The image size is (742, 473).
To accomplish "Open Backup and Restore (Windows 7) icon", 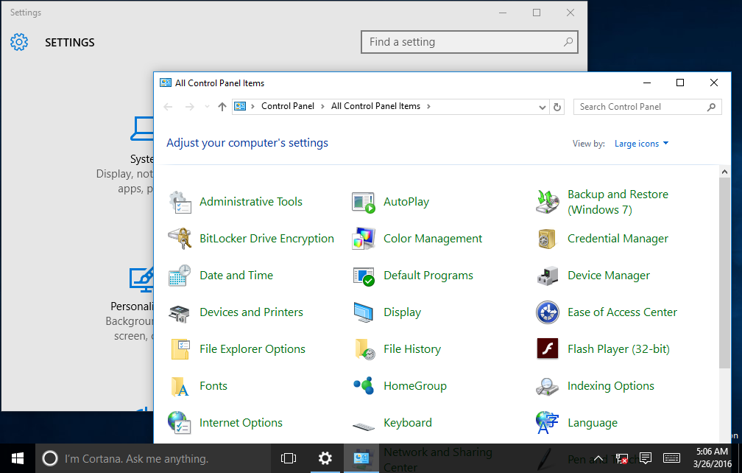I will (548, 202).
